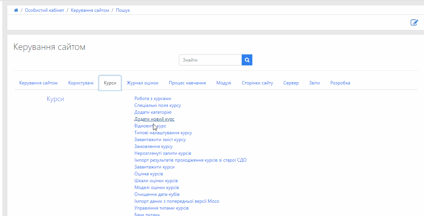The image size is (424, 216).
Task: Open the Звіти tab
Action: tap(314, 83)
